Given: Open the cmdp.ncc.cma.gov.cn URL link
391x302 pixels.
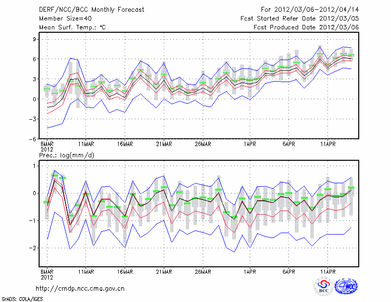Looking at the screenshot, I should 80,288.
